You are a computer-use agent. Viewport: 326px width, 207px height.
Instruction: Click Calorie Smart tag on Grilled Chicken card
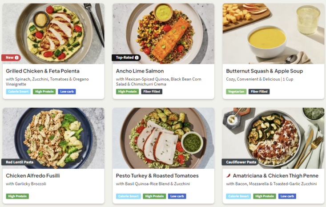click(x=18, y=92)
